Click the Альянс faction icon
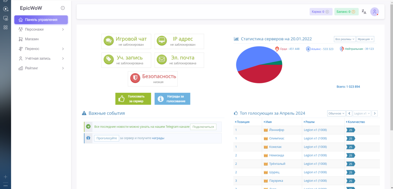Image resolution: width=393 pixels, height=189 pixels. (x=308, y=49)
